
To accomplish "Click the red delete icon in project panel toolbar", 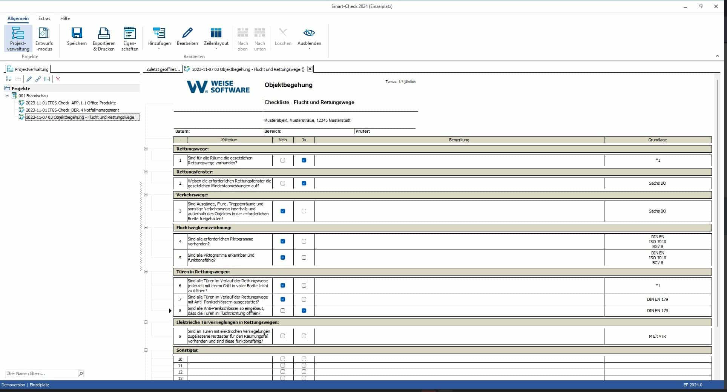I will (58, 79).
